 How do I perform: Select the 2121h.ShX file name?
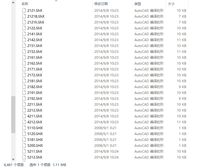click(36, 22)
